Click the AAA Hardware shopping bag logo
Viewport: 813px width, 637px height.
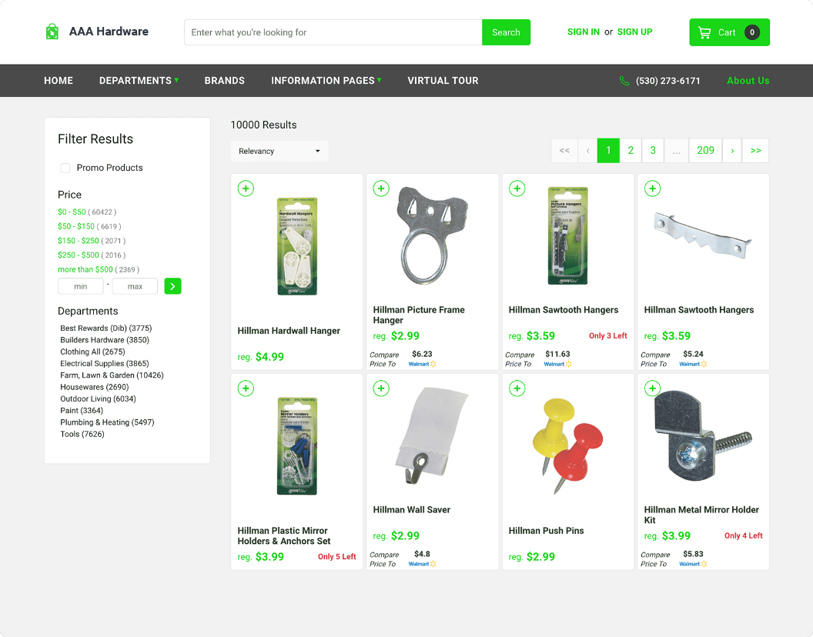point(52,32)
